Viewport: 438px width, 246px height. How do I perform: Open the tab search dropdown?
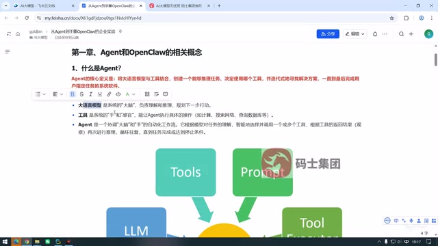click(5, 5)
